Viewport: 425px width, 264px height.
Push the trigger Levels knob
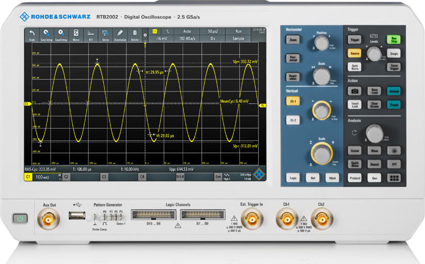[x=374, y=54]
